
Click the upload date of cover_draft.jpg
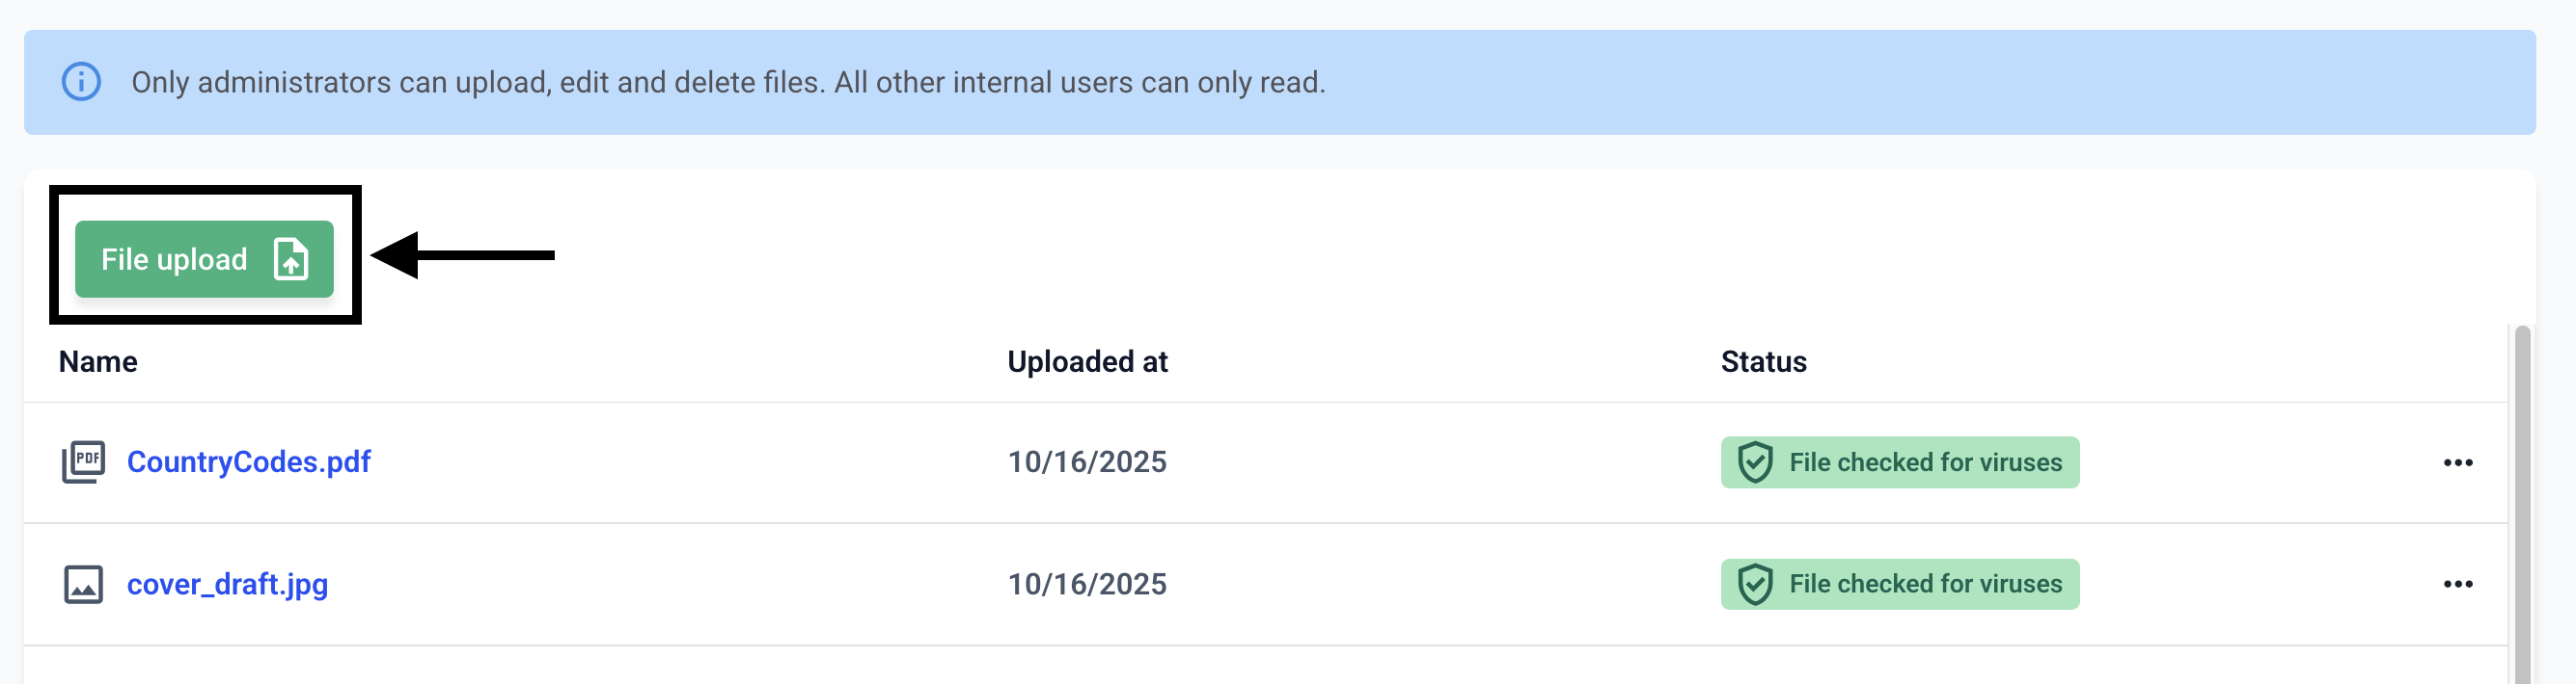coord(1087,584)
